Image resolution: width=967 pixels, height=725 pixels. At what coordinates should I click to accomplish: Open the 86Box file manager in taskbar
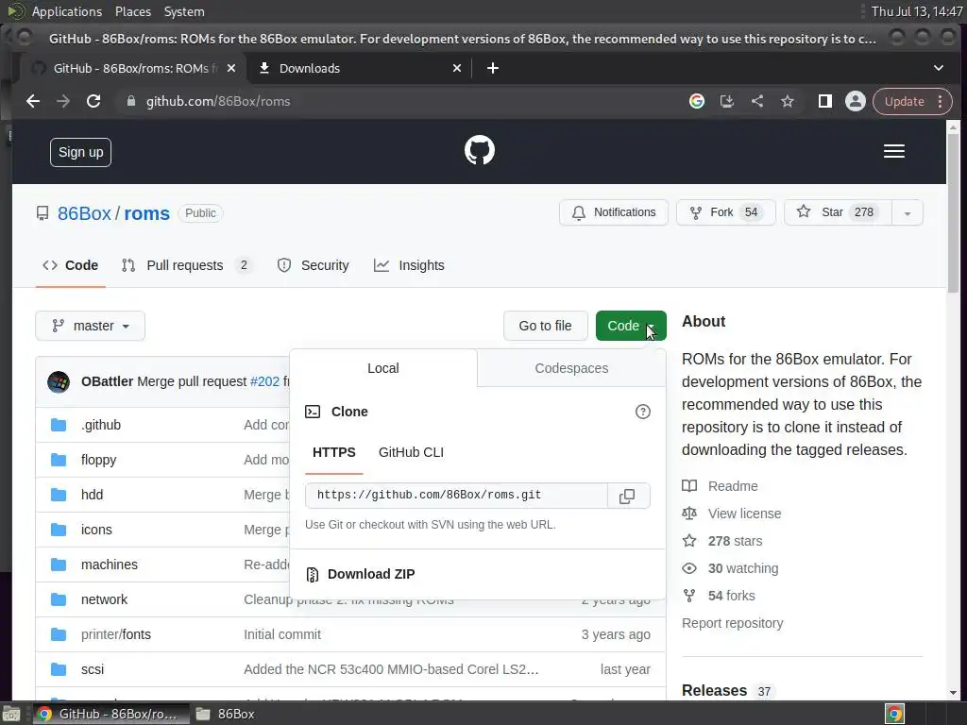click(x=226, y=714)
